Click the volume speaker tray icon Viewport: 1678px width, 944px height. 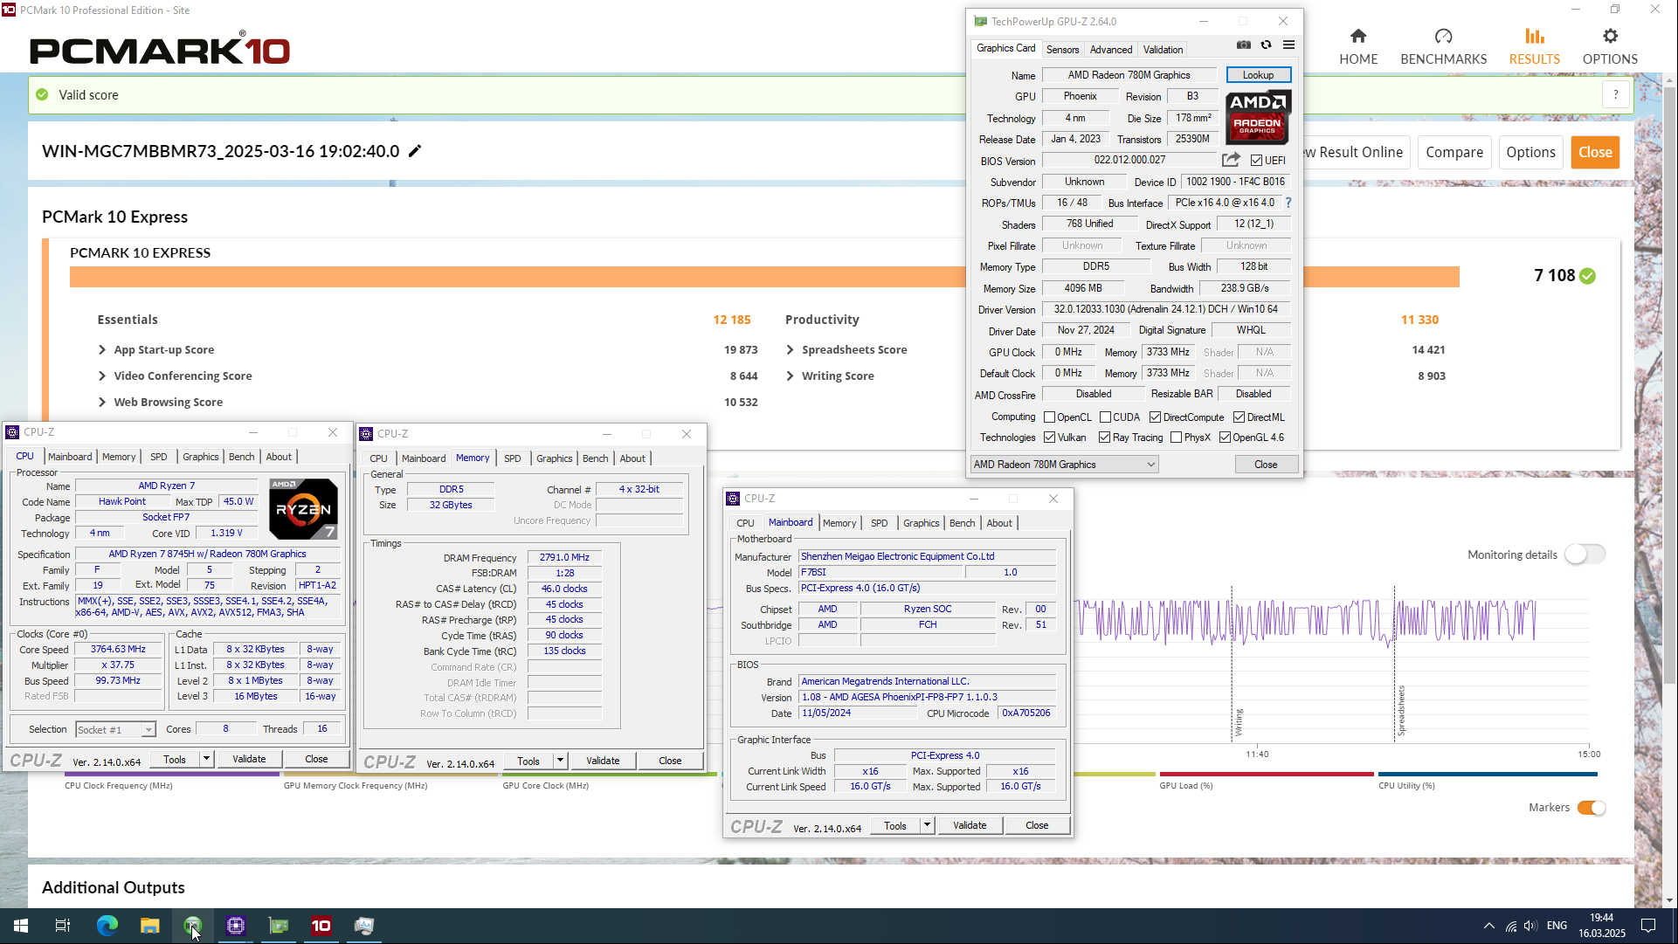point(1530,926)
